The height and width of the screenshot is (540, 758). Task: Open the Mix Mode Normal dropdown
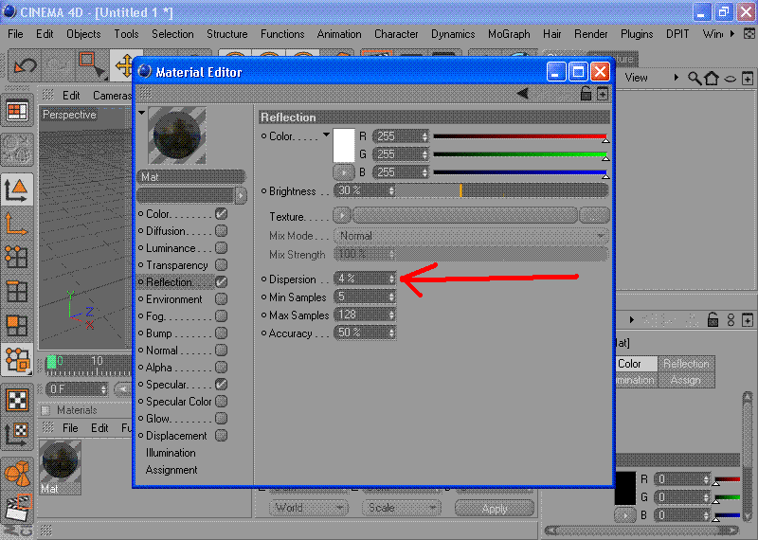tap(471, 236)
